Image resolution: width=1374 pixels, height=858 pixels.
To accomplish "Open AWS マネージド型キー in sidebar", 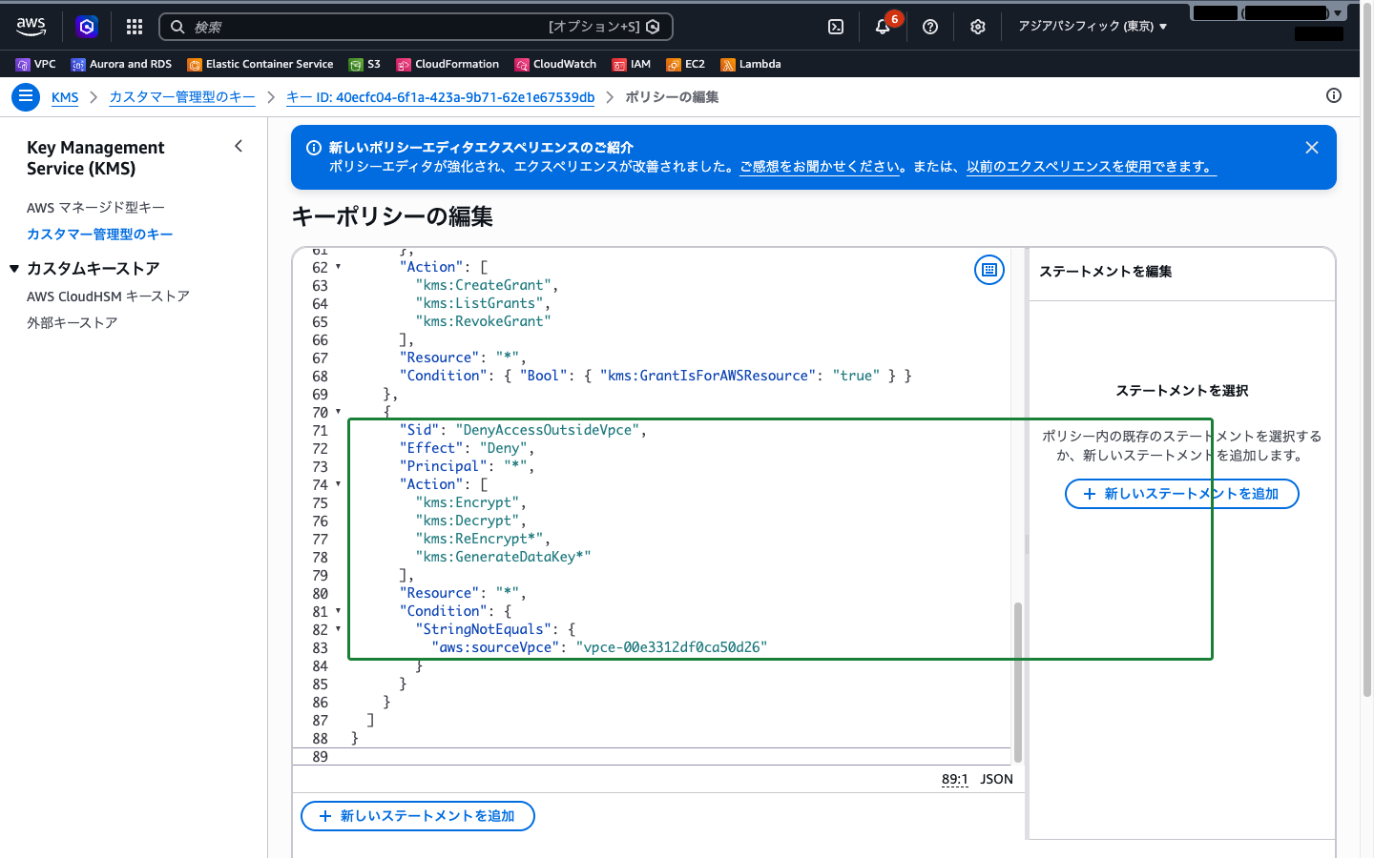I will coord(95,207).
